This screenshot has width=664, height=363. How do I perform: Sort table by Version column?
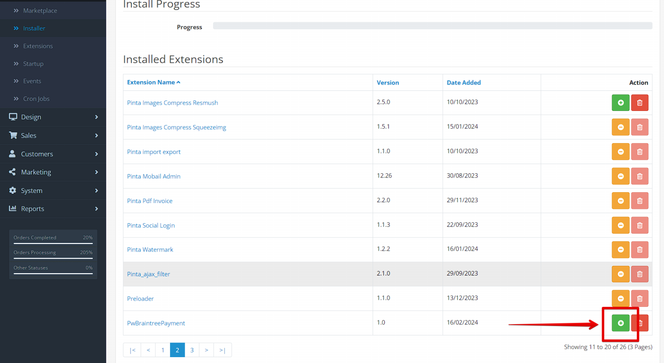388,82
